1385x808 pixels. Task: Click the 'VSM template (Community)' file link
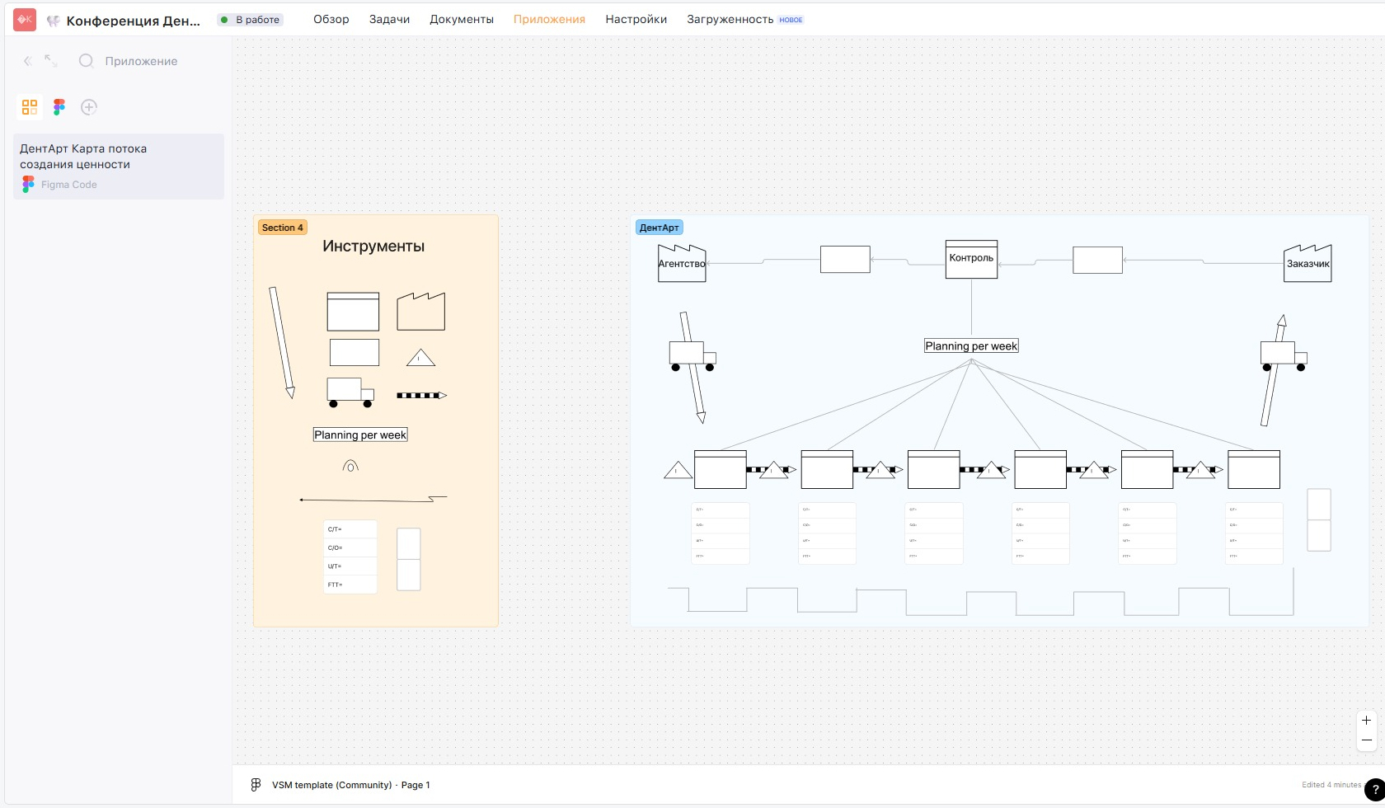(332, 785)
